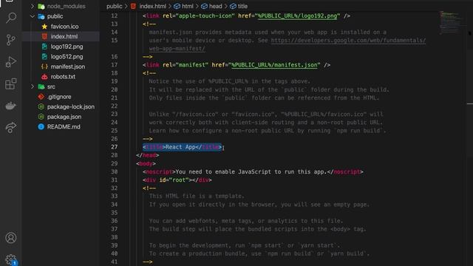The image size is (473, 266).
Task: Click the noscript 'You need to enable JavaScript' text
Action: click(251, 171)
